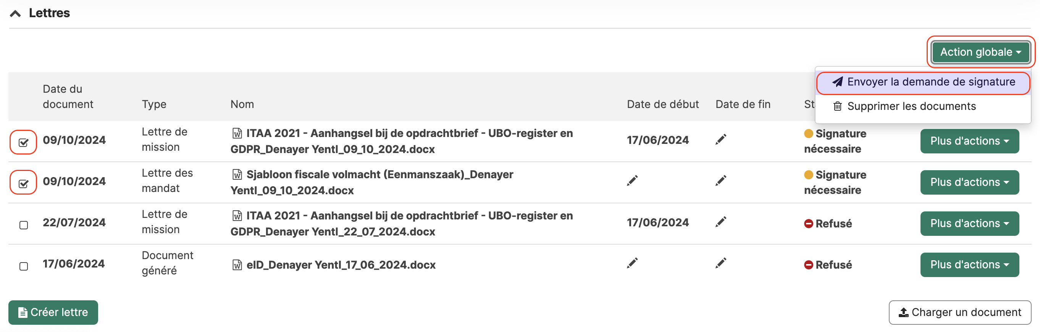
Task: Choose Envoyer la demande de signature
Action: [x=923, y=82]
